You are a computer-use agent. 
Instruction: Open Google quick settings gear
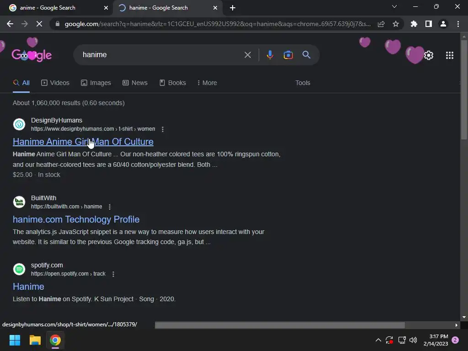[x=429, y=55]
